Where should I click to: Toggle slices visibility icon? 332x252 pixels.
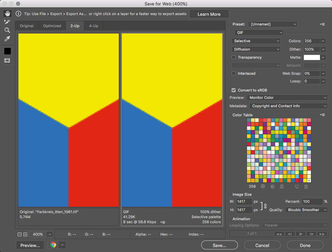point(7,61)
